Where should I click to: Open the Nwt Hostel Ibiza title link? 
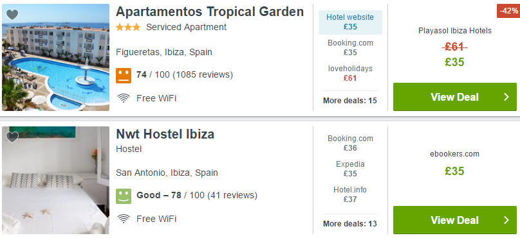click(165, 134)
